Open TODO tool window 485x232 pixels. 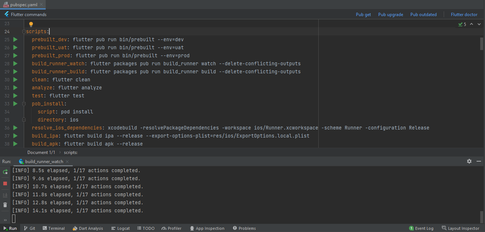[x=146, y=228]
